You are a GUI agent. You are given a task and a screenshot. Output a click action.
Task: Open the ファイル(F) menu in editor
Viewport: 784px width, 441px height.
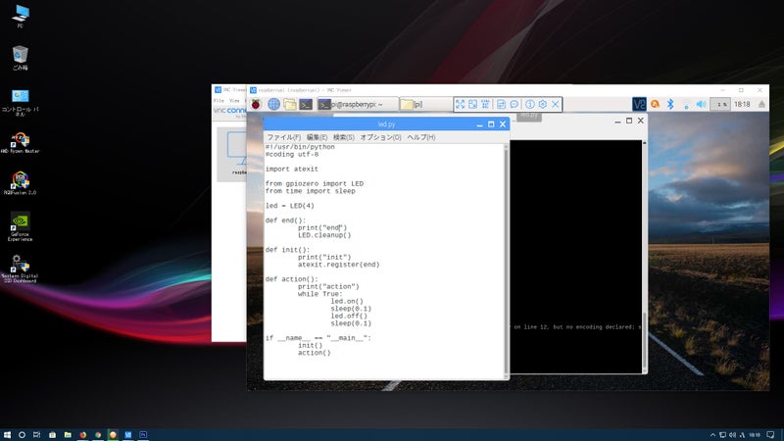(283, 137)
